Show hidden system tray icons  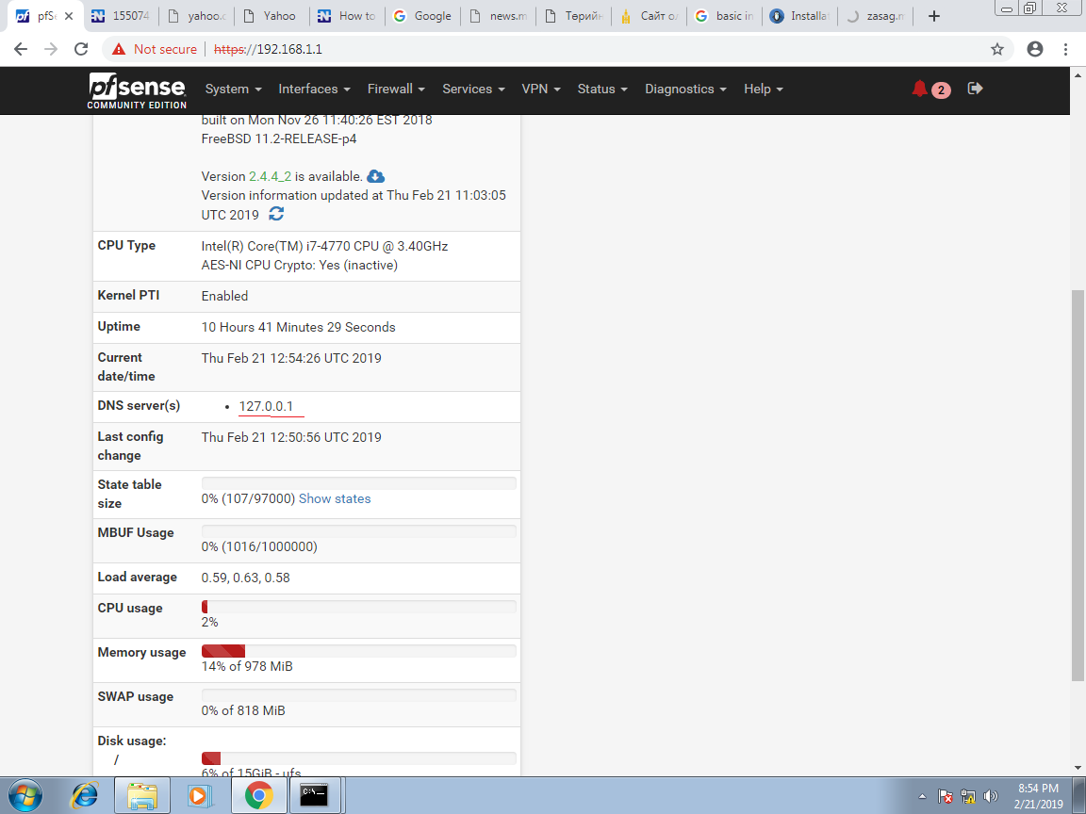(922, 797)
